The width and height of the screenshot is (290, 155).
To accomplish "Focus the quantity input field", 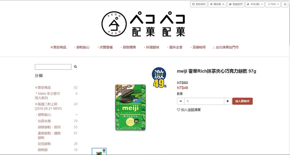I will pos(204,101).
